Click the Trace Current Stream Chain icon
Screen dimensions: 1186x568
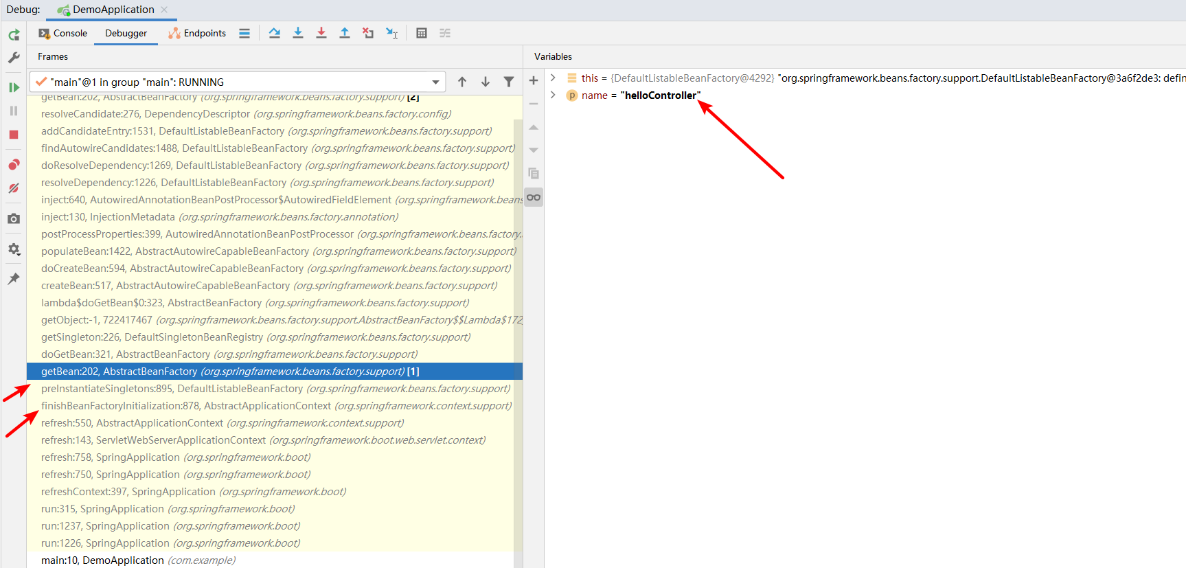pyautogui.click(x=445, y=33)
